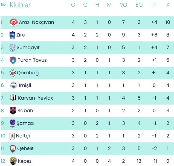Screen dimensions: 174x166
Task: Click the Qəbələ club crest
Action: pyautogui.click(x=13, y=148)
